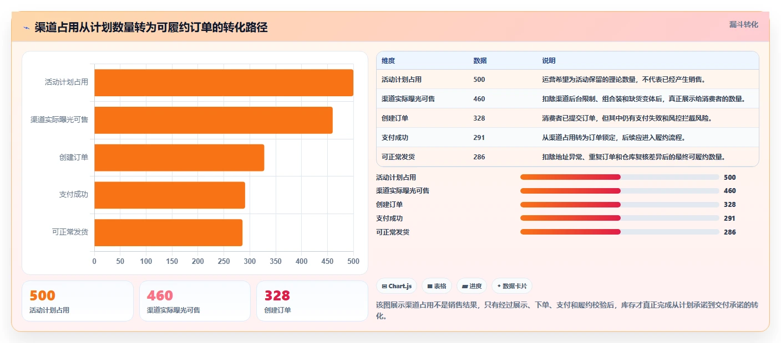Click the 支付成功 chart bar
The height and width of the screenshot is (343, 781).
click(170, 195)
